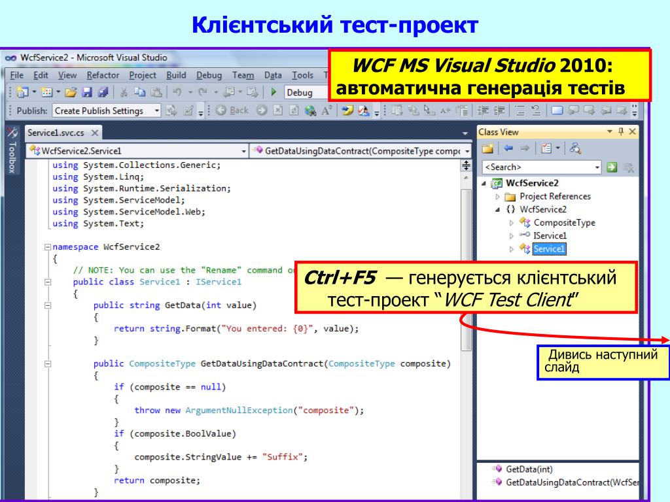The height and width of the screenshot is (502, 670).
Task: Click the Paste clipboard icon
Action: point(157,92)
